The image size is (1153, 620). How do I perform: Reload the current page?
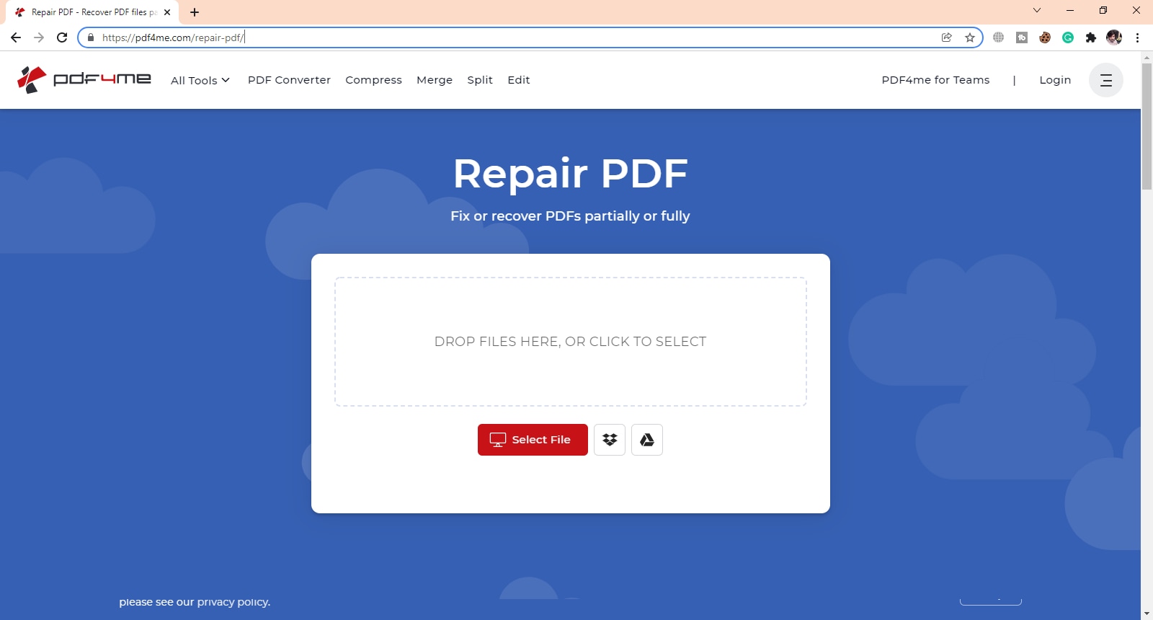coord(62,37)
